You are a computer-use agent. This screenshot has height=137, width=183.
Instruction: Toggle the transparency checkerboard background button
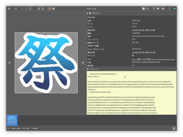coord(53,9)
